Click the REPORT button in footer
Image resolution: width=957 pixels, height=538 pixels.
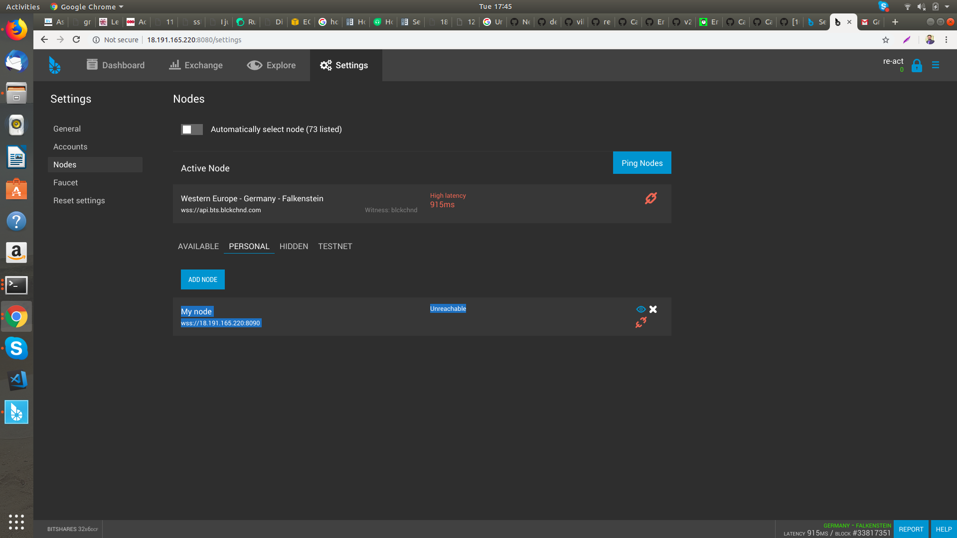pyautogui.click(x=911, y=529)
